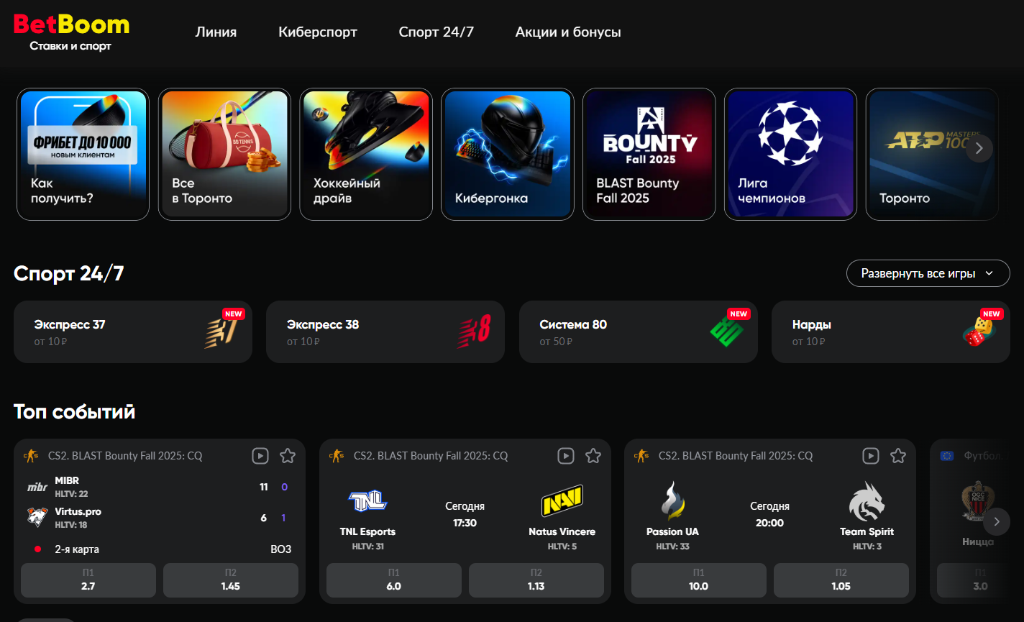Watch Passion UA vs Team Spirit stream
The height and width of the screenshot is (622, 1024).
point(871,456)
